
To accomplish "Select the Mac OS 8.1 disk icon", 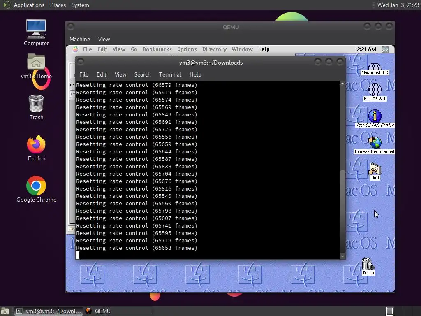I will point(375,93).
